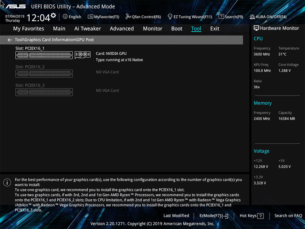Select the Tool tab
305x229 pixels.
pos(196,29)
